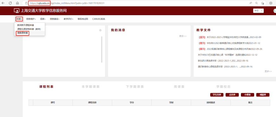The image size is (276, 117).
Task: Open the 中文 language dropdown
Action: [258, 11]
